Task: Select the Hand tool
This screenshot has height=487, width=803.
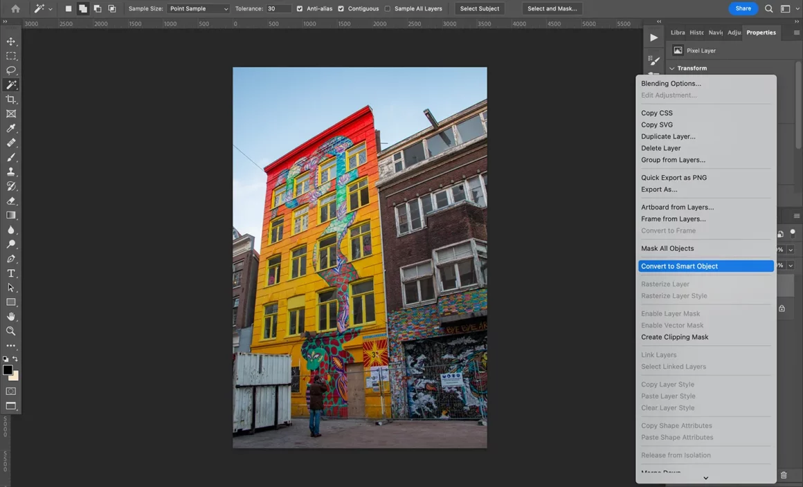Action: [x=11, y=317]
